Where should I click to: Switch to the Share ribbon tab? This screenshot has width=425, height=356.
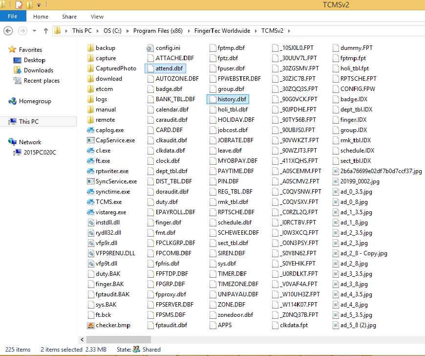[x=69, y=17]
